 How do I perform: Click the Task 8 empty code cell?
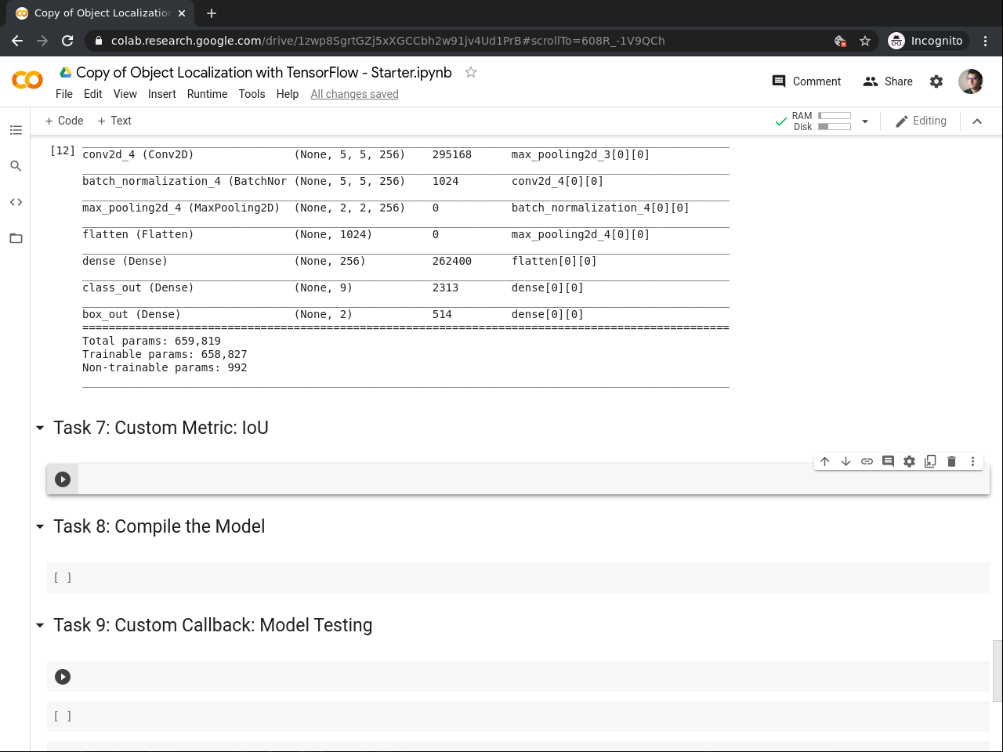(518, 578)
